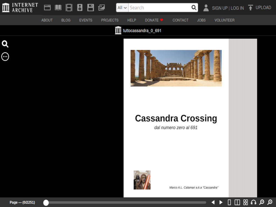Open the Audio speaker icon

pyautogui.click(x=80, y=8)
